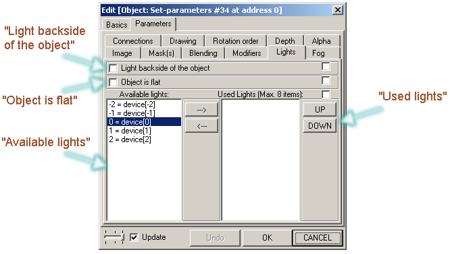
Task: Select the Rotation order tab
Action: [x=235, y=41]
